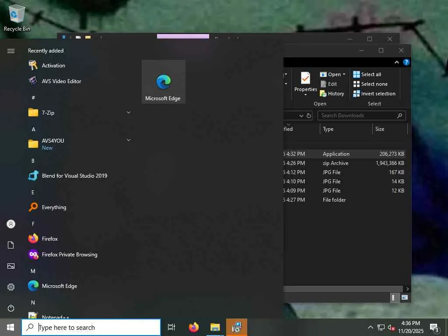This screenshot has height=336, width=448.
Task: Sort by the Type column header
Action: (346, 129)
